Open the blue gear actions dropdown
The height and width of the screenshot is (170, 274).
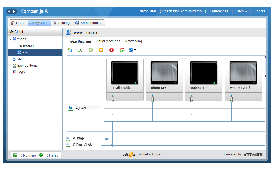(132, 50)
